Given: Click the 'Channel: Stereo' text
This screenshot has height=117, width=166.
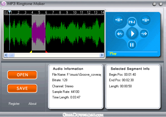Looking at the screenshot, I should pyautogui.click(x=63, y=86).
